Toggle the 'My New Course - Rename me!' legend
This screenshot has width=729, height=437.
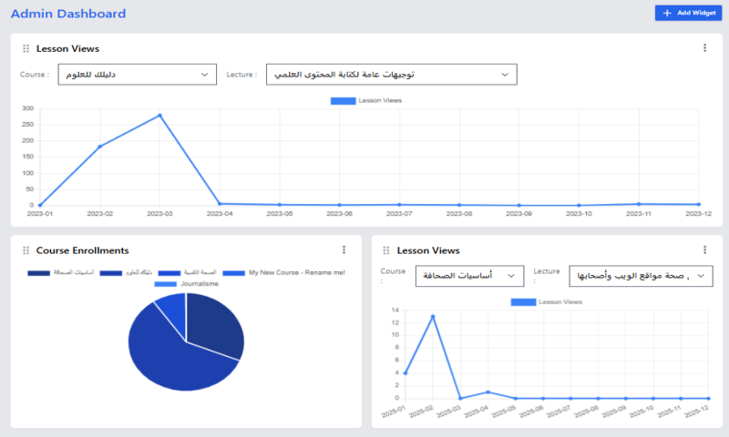click(x=284, y=272)
